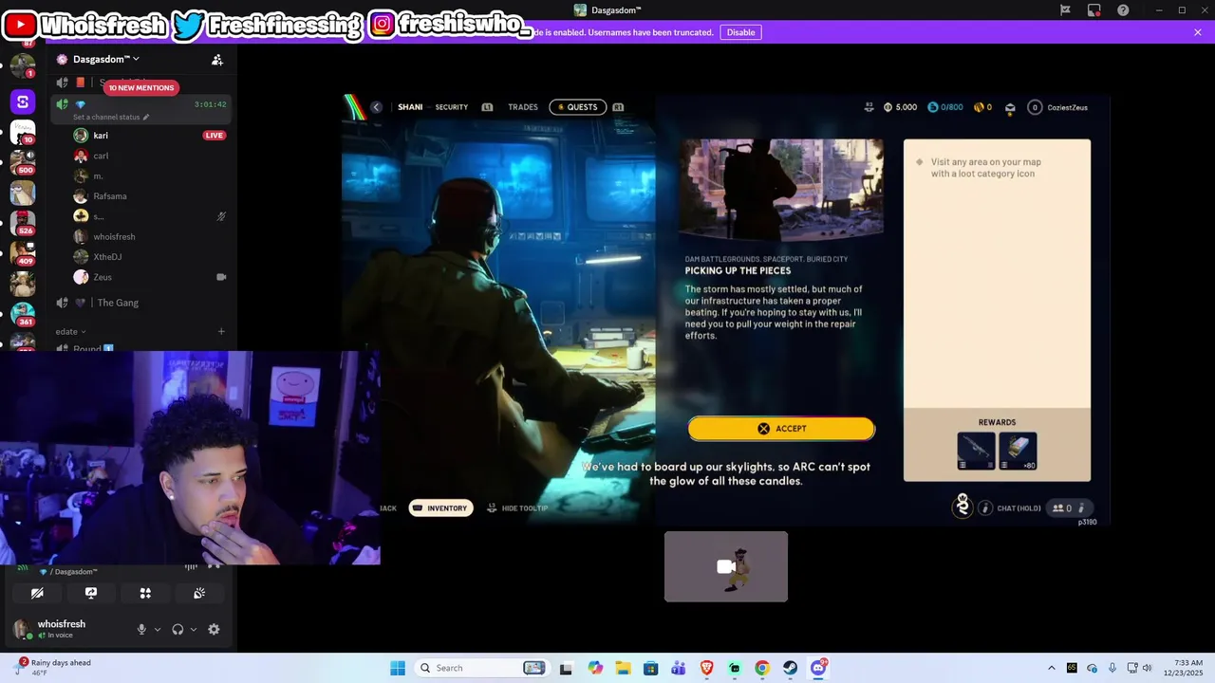Screen dimensions: 1215x683
Task: Join The Gang voice channel
Action: coord(118,303)
